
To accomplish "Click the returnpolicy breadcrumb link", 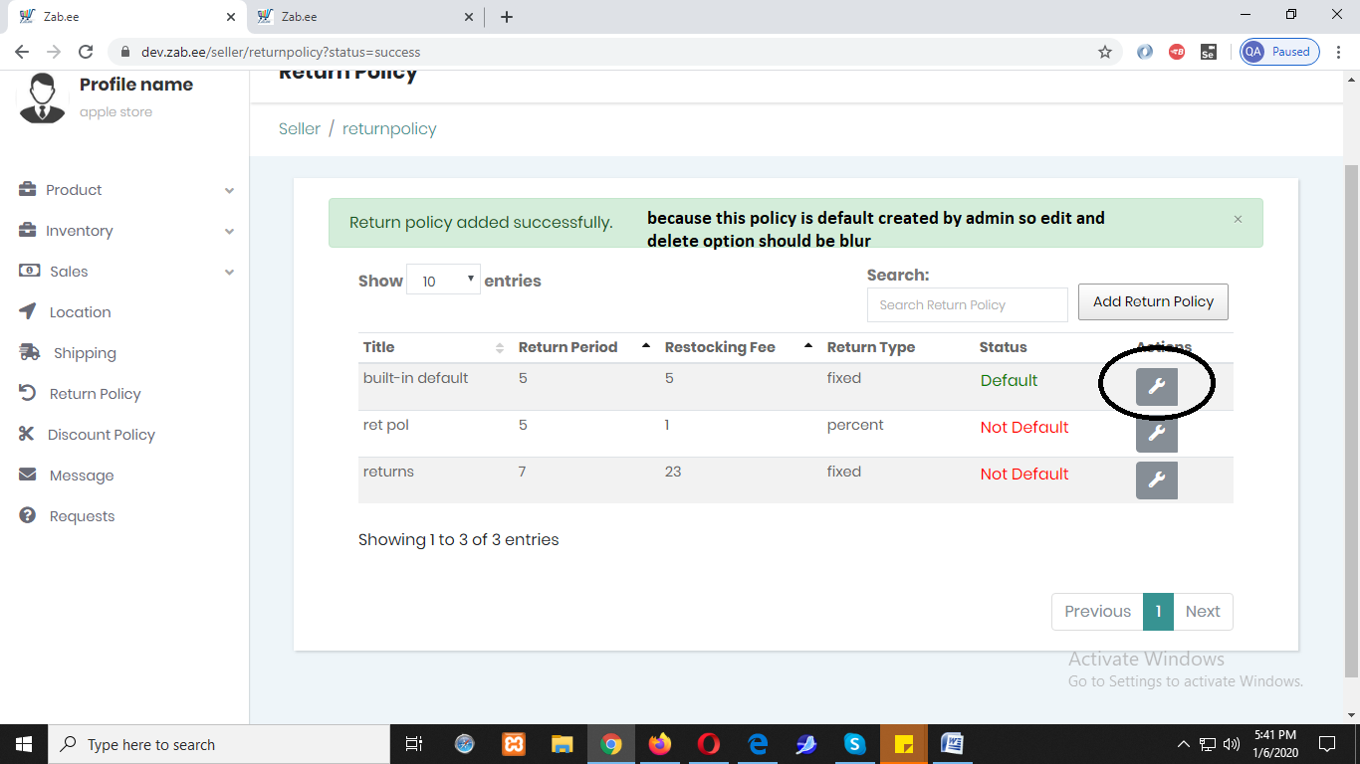I will click(x=389, y=128).
